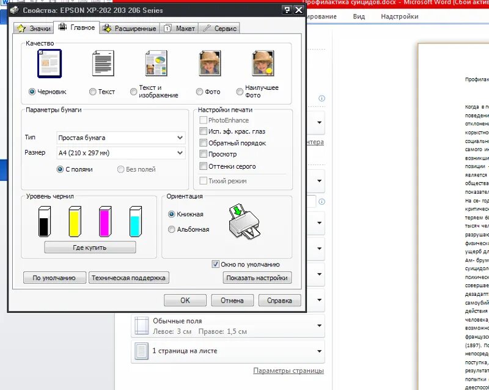Open the Сервис tab

(x=219, y=28)
